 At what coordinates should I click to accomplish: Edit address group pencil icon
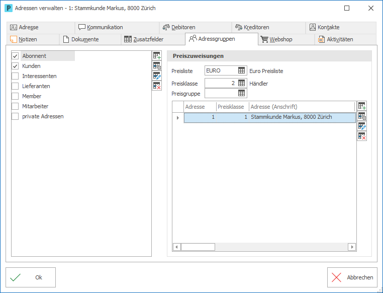[x=157, y=76]
